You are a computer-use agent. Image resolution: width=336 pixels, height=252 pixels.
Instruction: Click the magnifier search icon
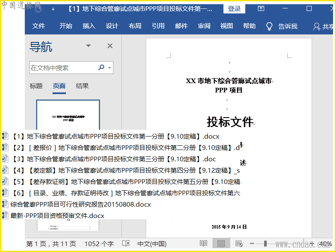(x=101, y=68)
